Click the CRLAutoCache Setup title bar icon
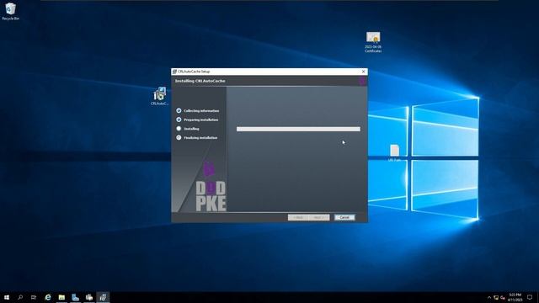The width and height of the screenshot is (539, 303). click(174, 72)
